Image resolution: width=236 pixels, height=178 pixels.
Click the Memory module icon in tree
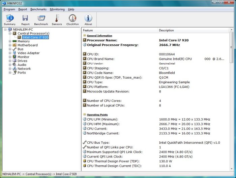click(x=14, y=41)
